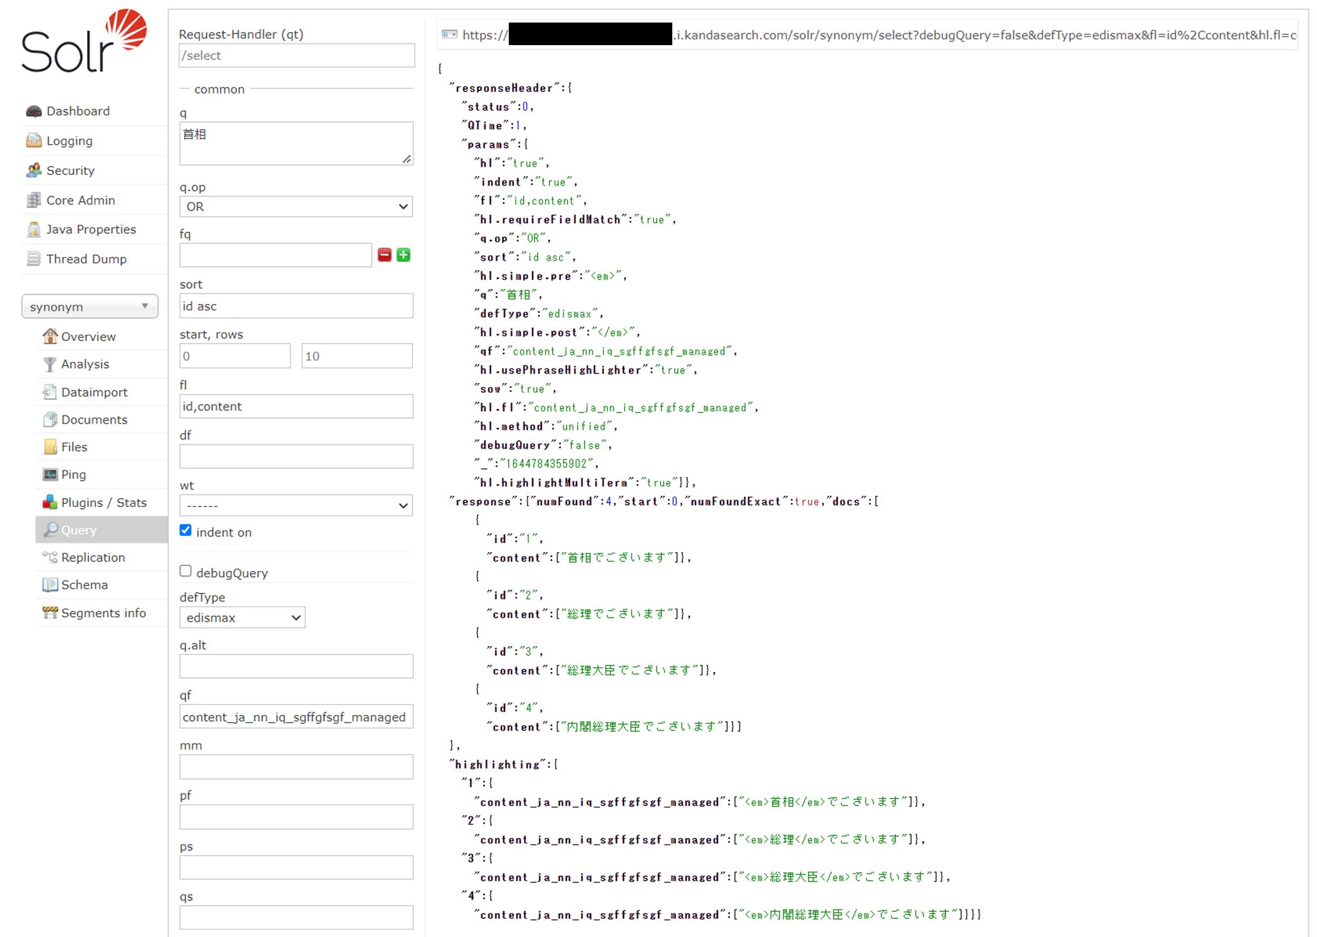Open Core Admin section
The height and width of the screenshot is (937, 1317).
click(x=80, y=200)
